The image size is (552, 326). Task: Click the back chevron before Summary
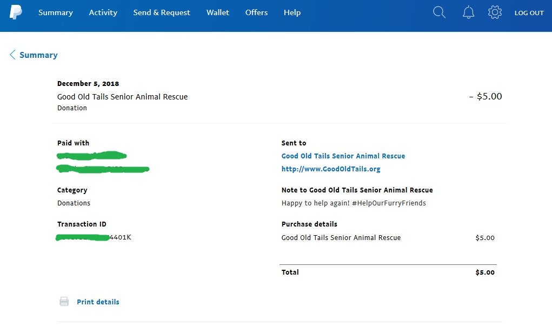point(12,55)
